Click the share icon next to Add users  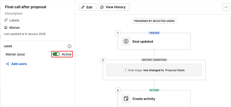coord(7,64)
